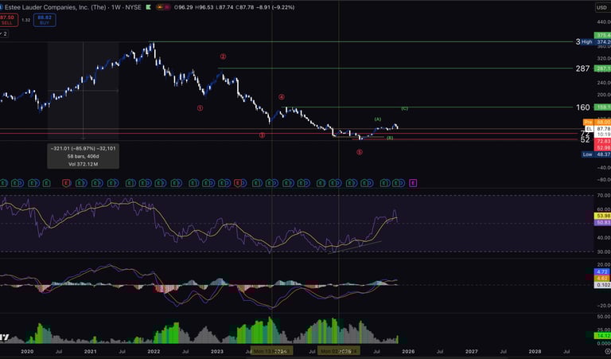The image size is (611, 359).
Task: Click the L87.74 low price value
Action: (x=224, y=7)
